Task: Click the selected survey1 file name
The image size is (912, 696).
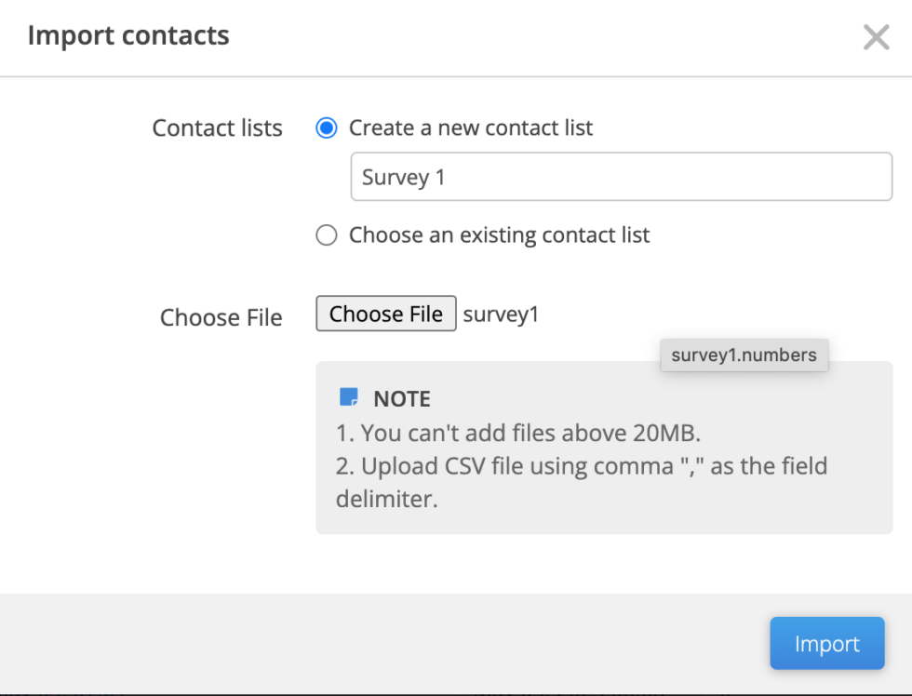Action: pos(501,315)
